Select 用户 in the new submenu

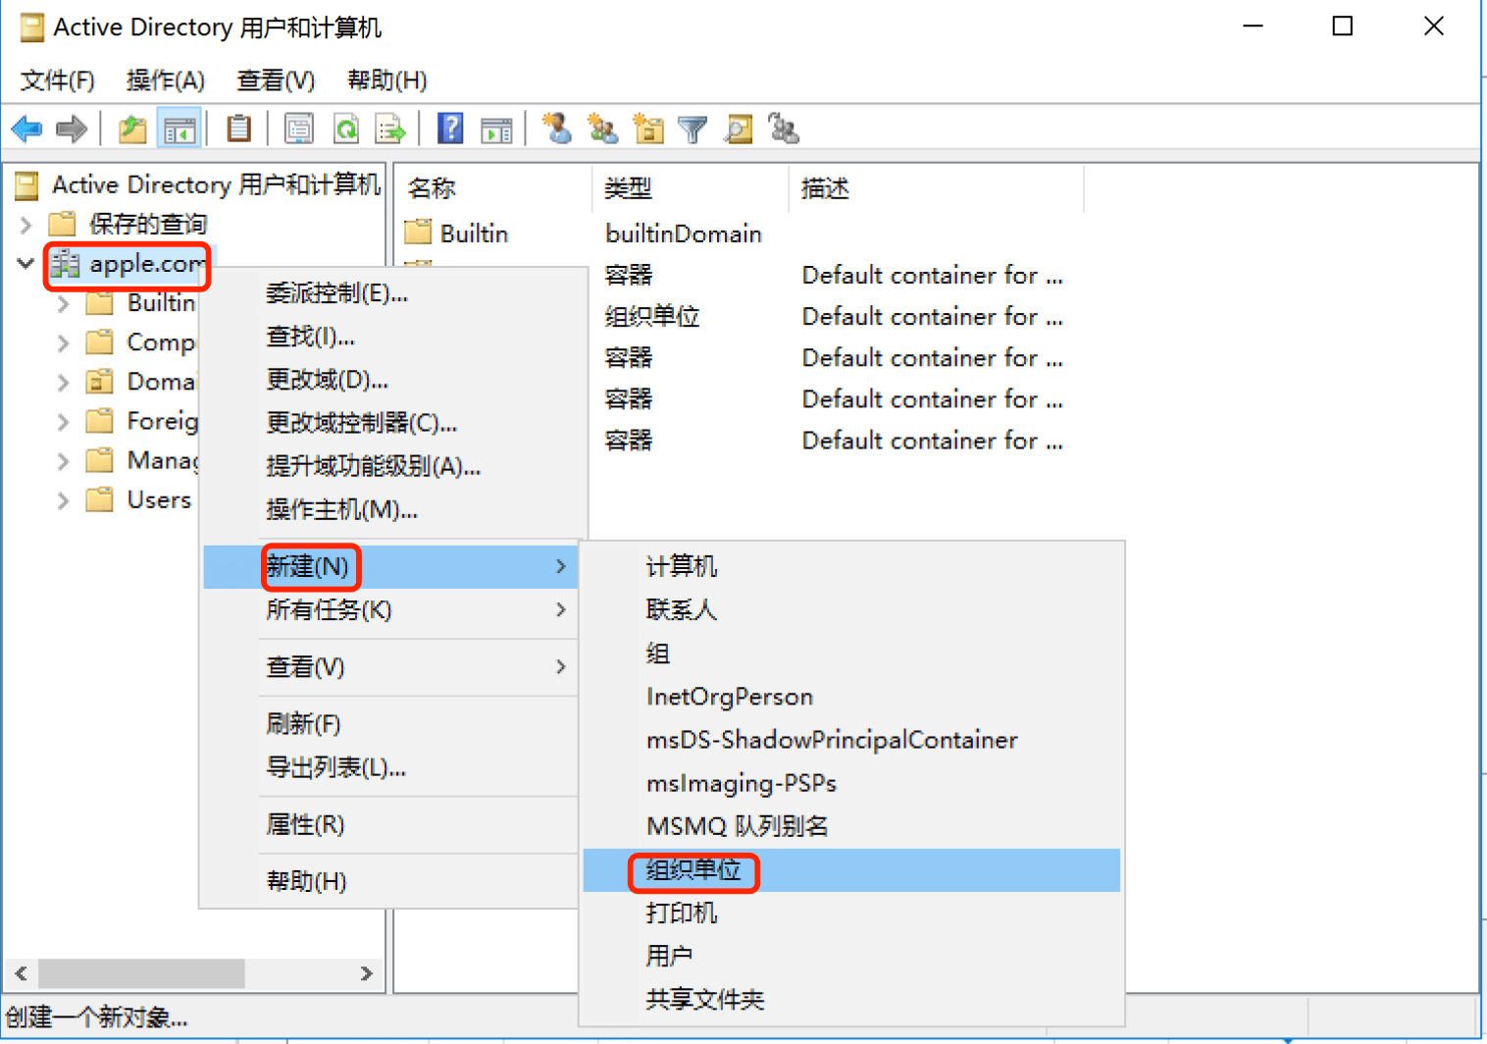(851, 956)
